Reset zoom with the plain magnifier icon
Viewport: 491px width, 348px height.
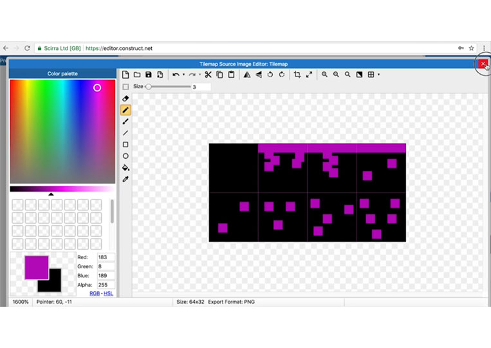pyautogui.click(x=347, y=75)
